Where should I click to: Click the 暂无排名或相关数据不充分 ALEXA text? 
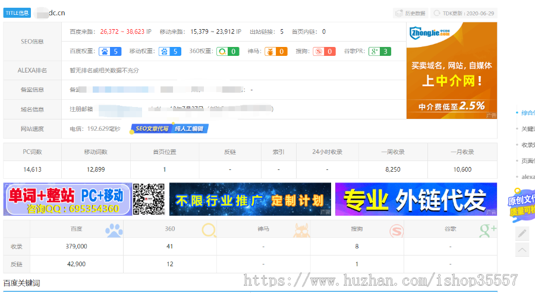(105, 70)
